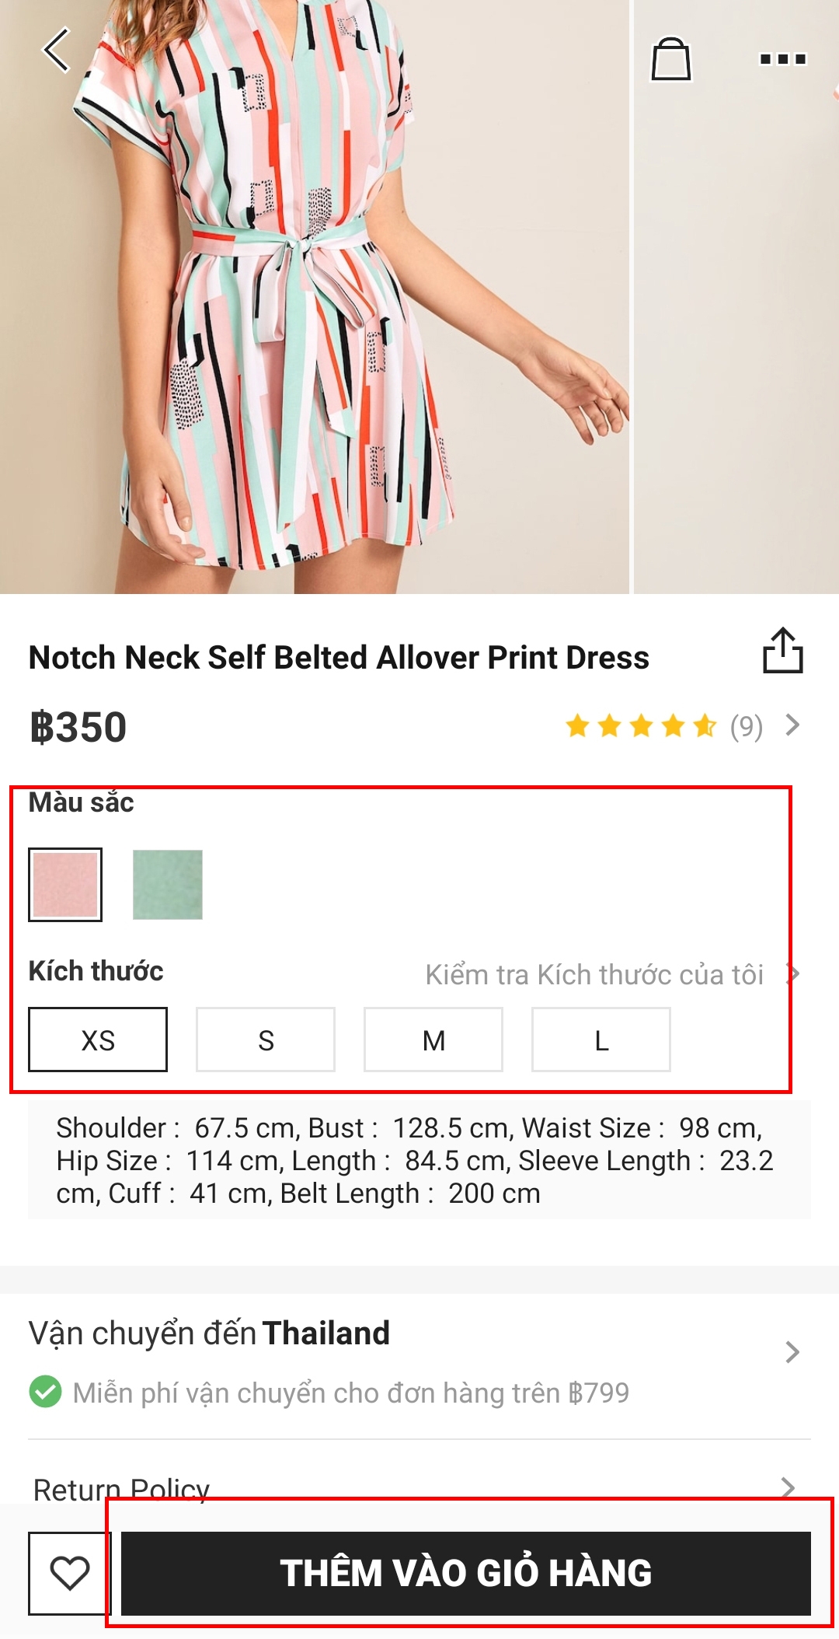This screenshot has height=1639, width=839.
Task: Open the shopping bag icon
Action: [x=670, y=59]
